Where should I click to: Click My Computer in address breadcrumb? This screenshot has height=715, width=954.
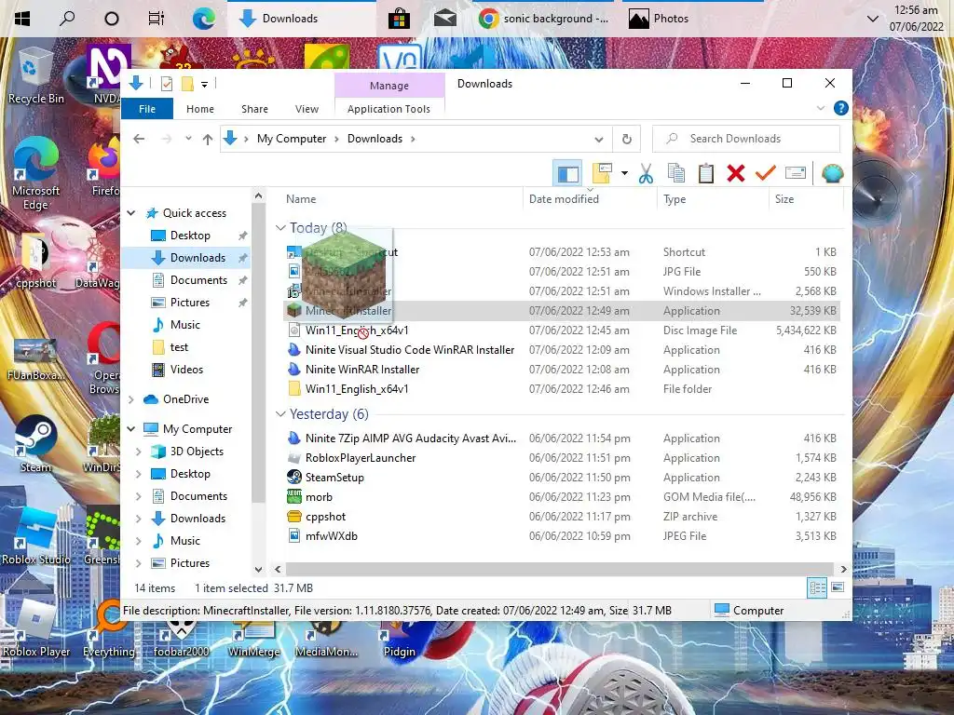coord(292,139)
